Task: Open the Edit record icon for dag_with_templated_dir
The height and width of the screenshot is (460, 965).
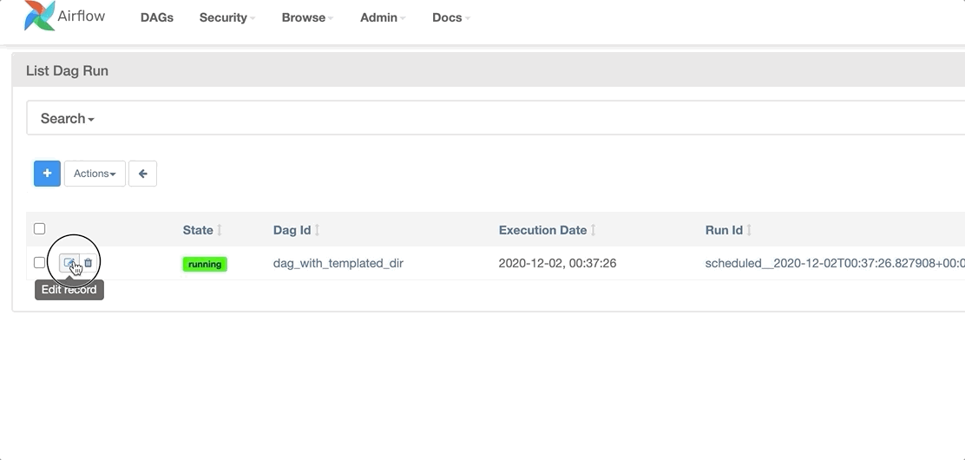Action: click(69, 263)
